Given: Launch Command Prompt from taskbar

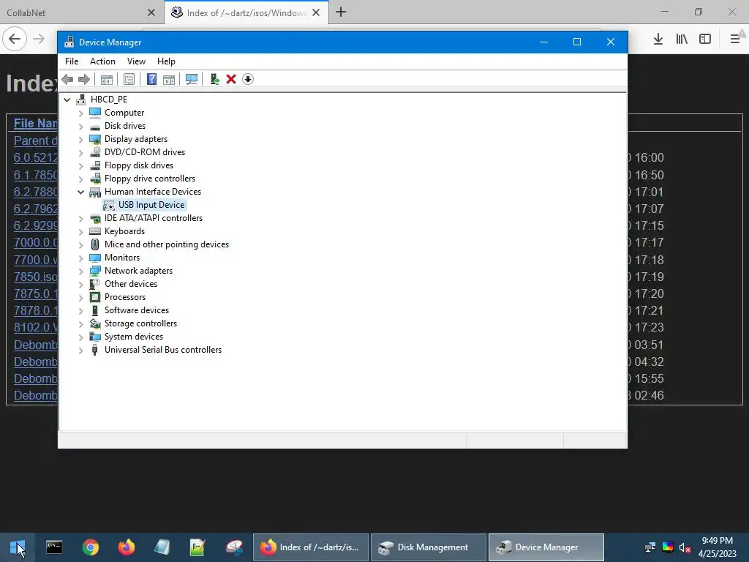Looking at the screenshot, I should (x=54, y=547).
